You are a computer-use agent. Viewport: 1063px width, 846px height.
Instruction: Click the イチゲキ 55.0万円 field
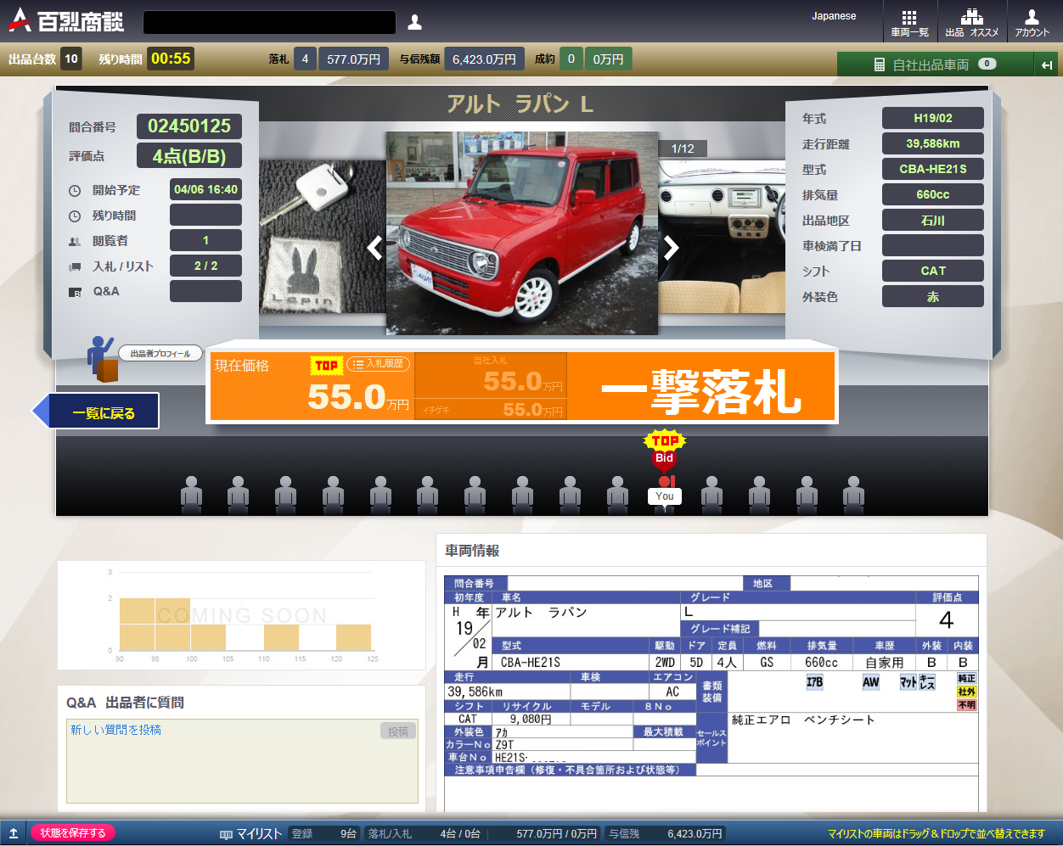click(491, 410)
